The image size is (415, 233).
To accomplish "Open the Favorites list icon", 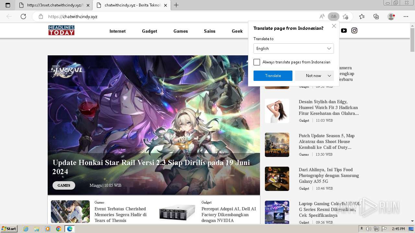I will [362, 17].
